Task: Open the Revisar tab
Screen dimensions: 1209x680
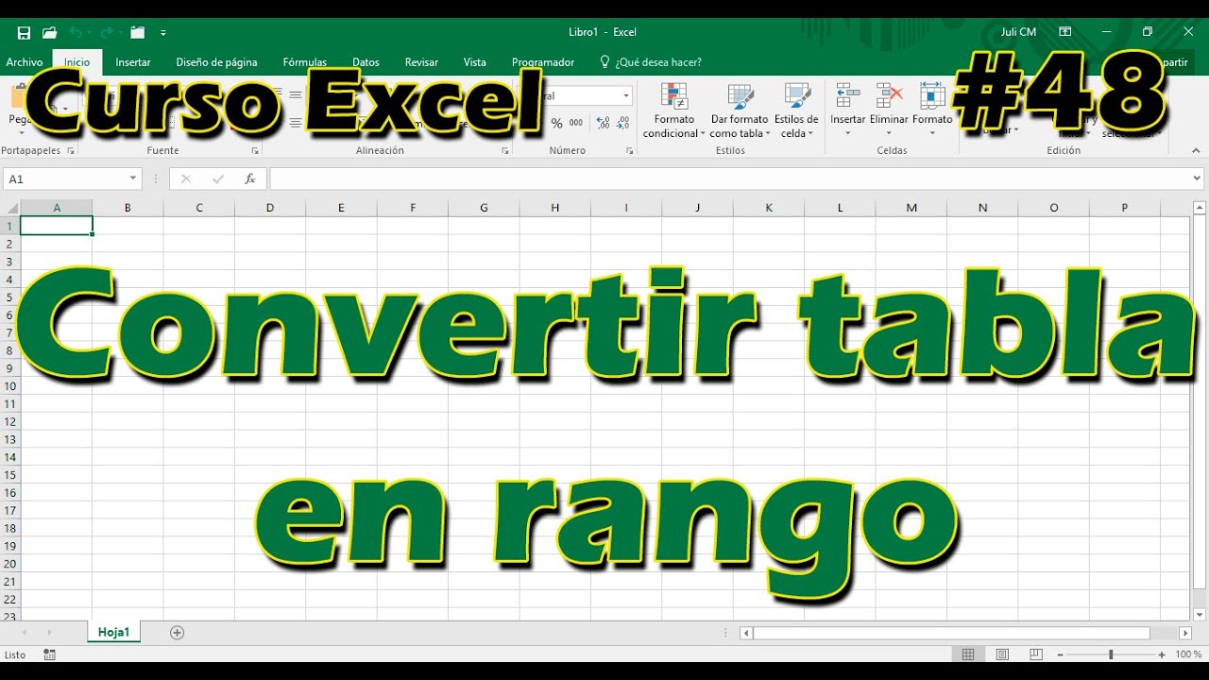Action: 421,62
